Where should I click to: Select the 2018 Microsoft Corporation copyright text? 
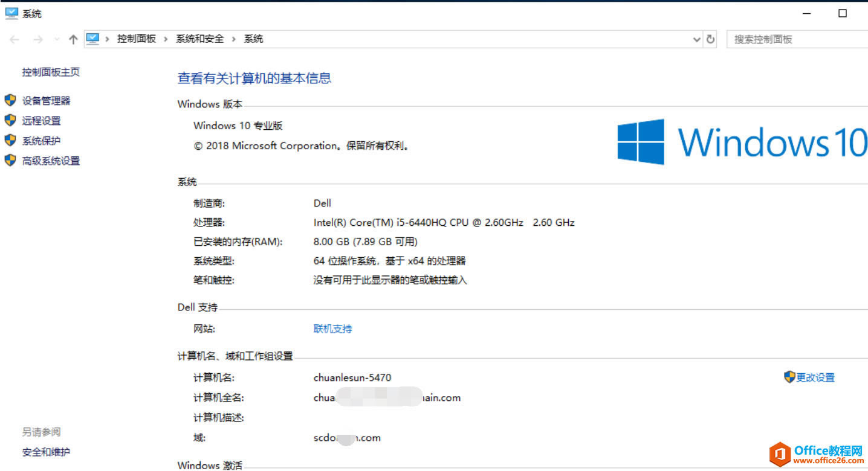pyautogui.click(x=302, y=146)
